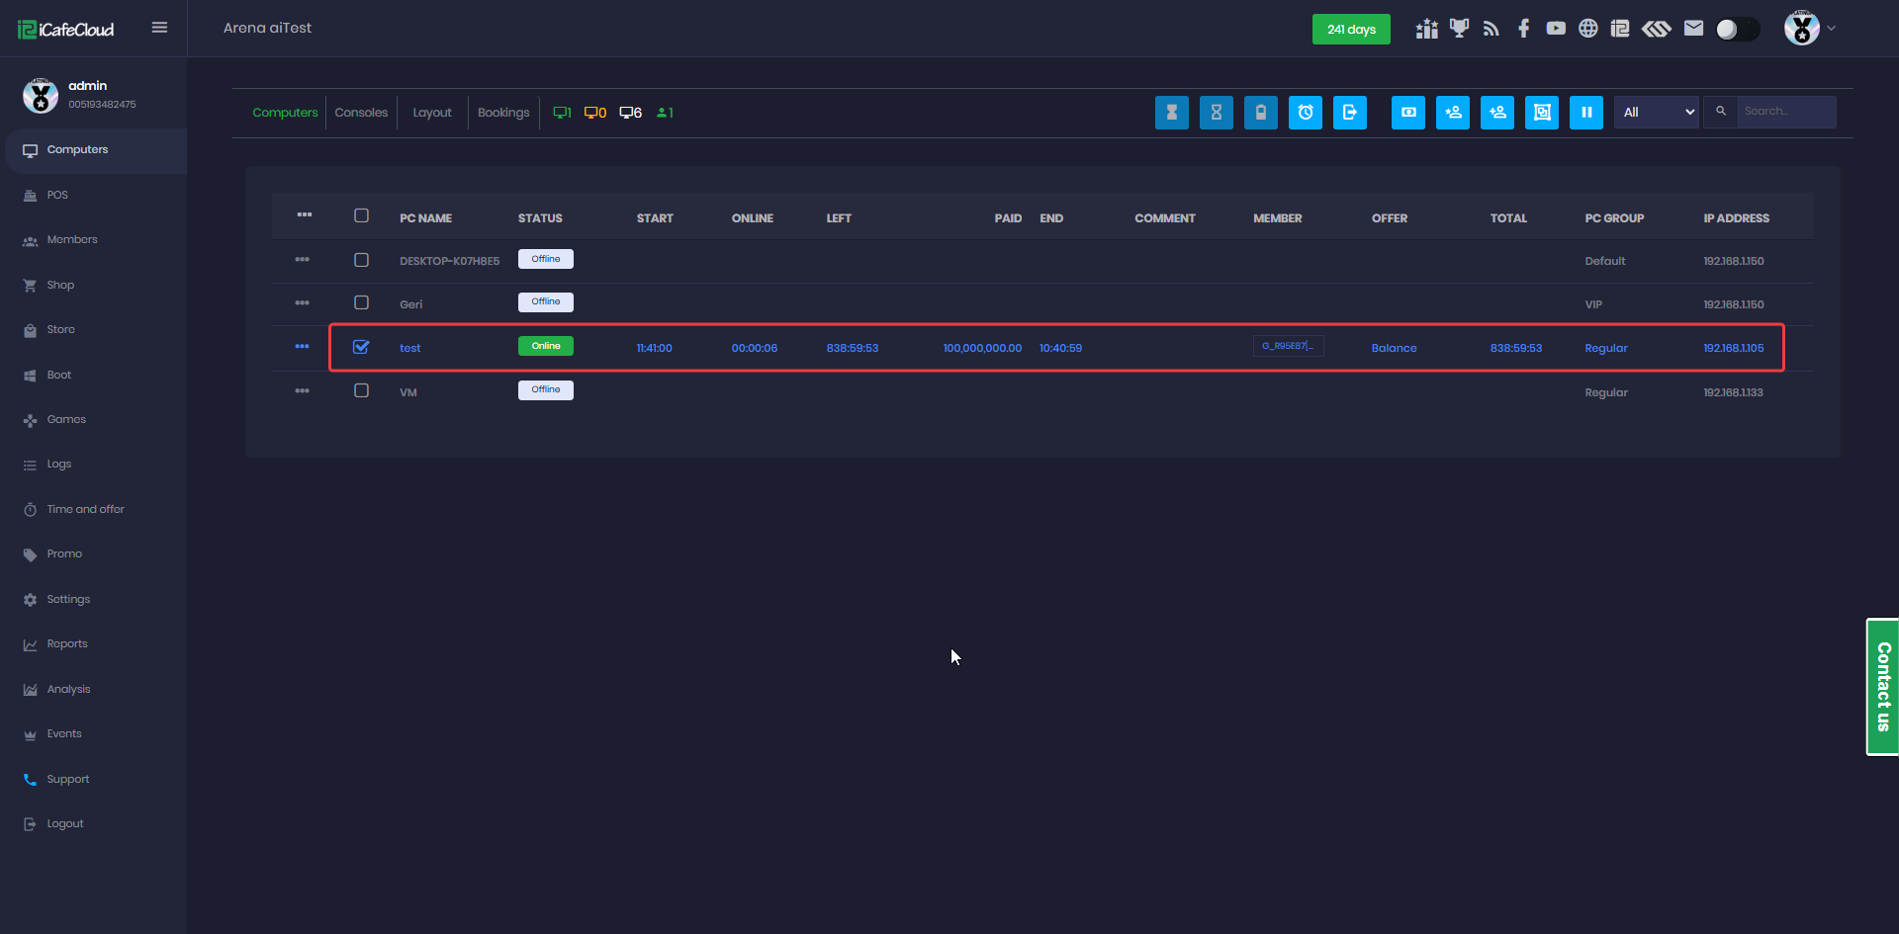The width and height of the screenshot is (1899, 934).
Task: Switch to the Consoles tab
Action: pyautogui.click(x=361, y=113)
